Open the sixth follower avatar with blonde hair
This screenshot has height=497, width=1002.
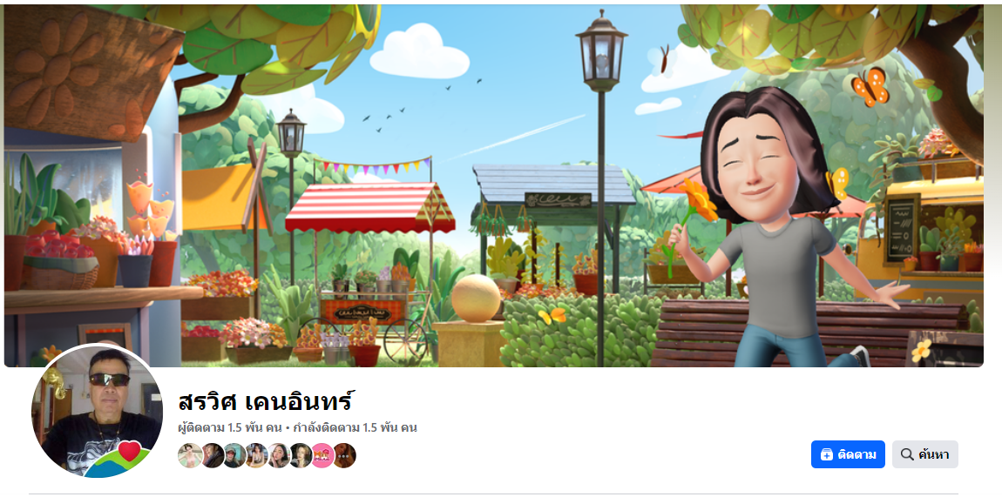[x=301, y=455]
